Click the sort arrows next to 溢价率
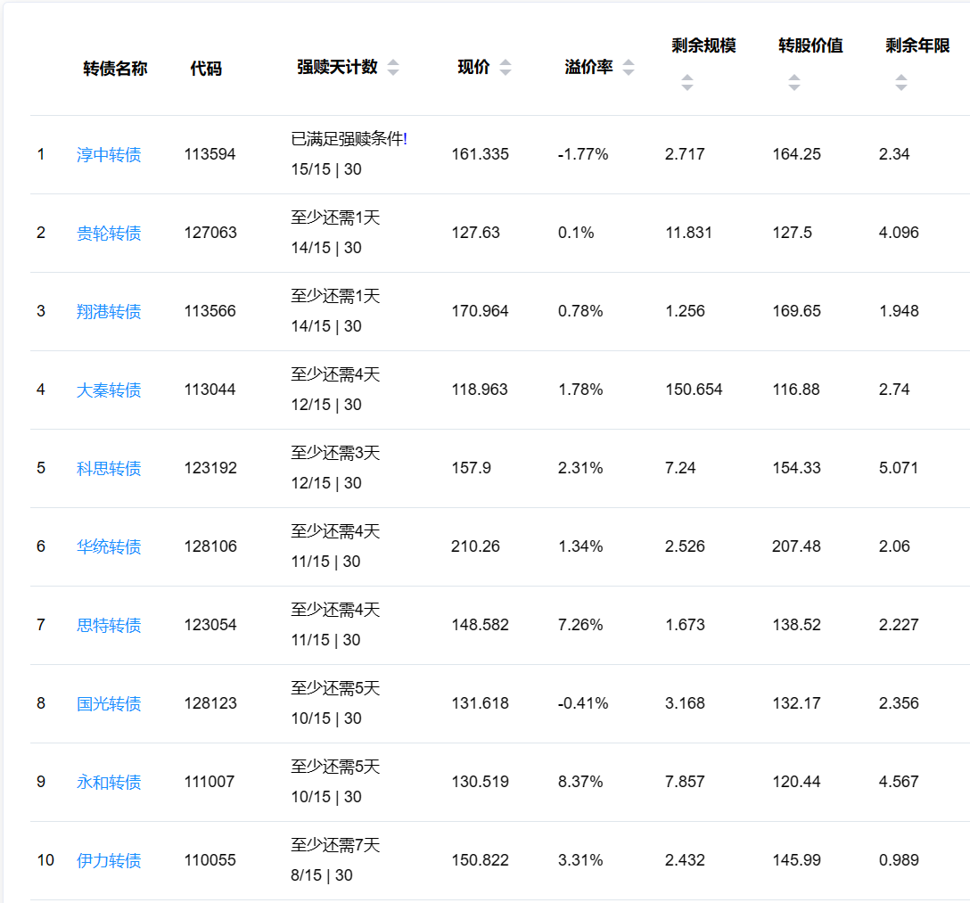The height and width of the screenshot is (903, 970). 629,68
